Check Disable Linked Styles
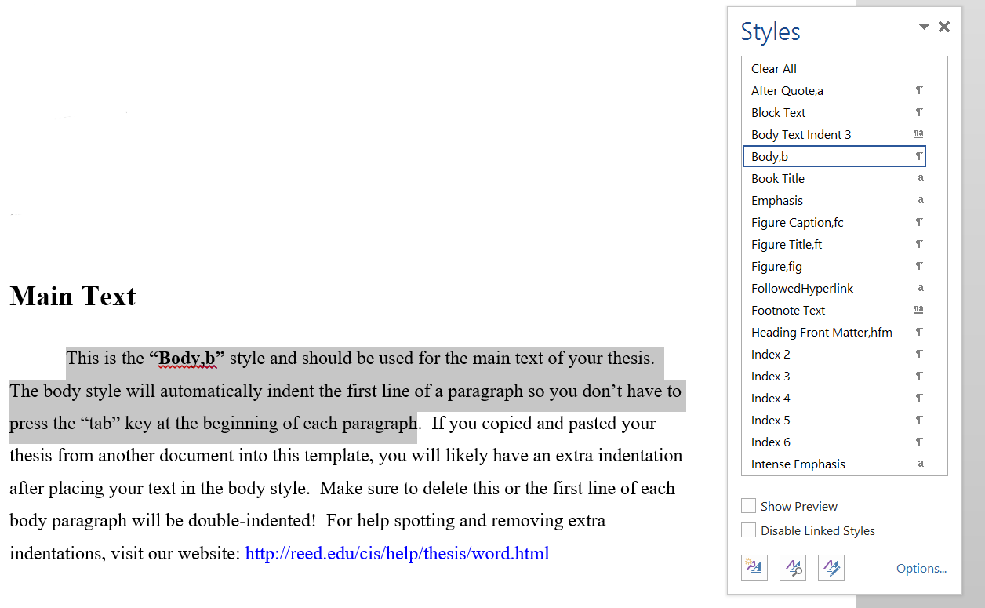The width and height of the screenshot is (985, 608). pos(748,530)
